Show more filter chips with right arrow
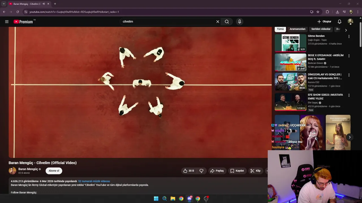Screen dimensions: 362x203 coord(346,30)
